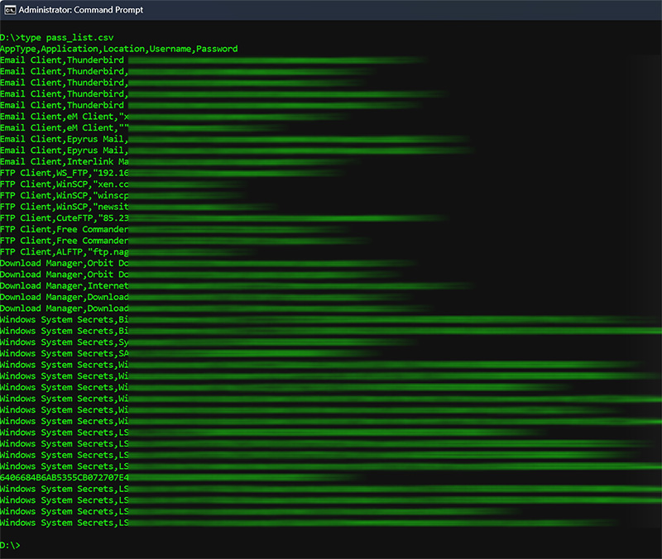Click the Command Prompt icon in title bar
The image size is (662, 559).
pos(10,10)
